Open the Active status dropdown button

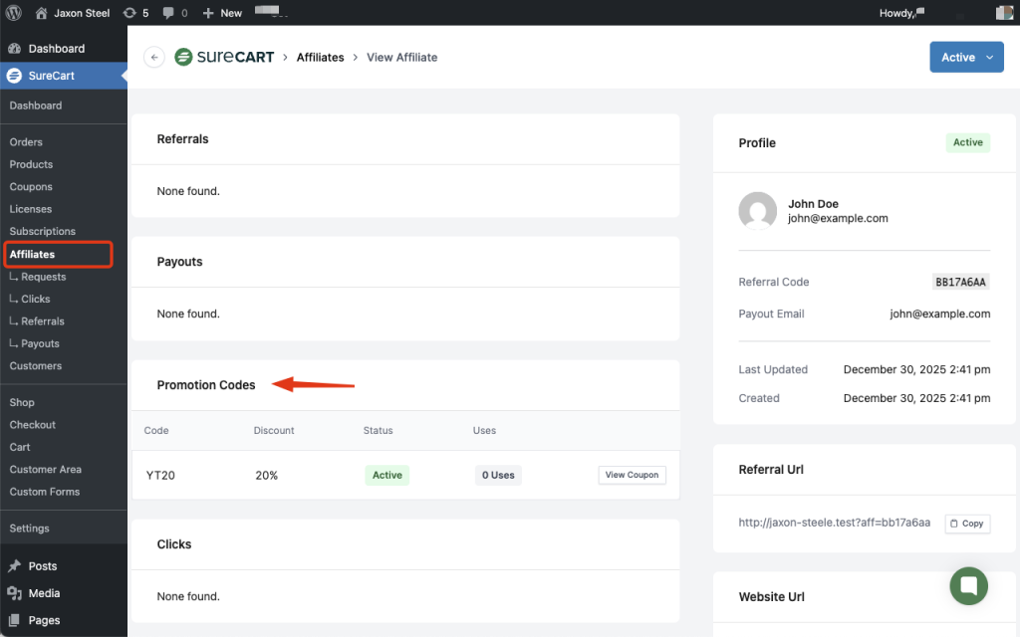click(x=966, y=57)
